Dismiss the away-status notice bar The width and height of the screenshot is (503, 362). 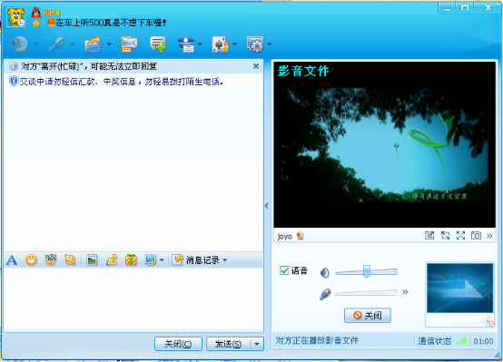[x=256, y=66]
